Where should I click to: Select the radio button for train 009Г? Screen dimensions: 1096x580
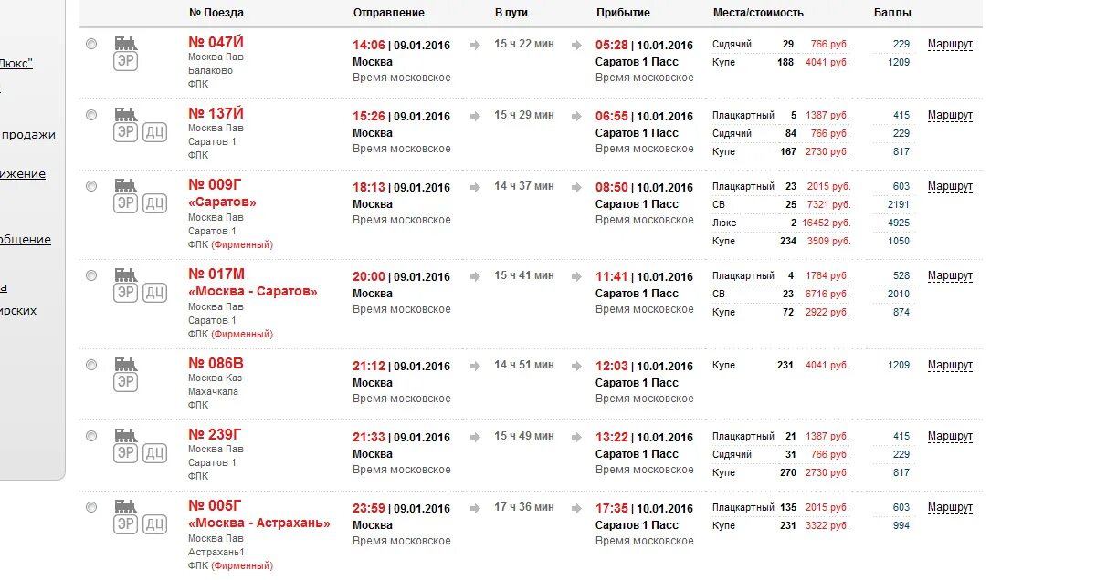(x=90, y=186)
